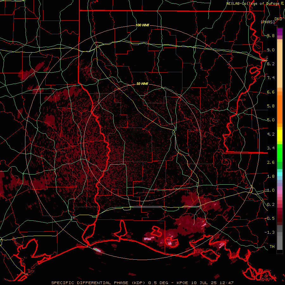This screenshot has height=285, width=285.
Task: Click the 100 NMI range ring label
Action: point(142,25)
